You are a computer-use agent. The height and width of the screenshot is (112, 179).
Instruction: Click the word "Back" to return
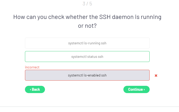(x=36, y=89)
